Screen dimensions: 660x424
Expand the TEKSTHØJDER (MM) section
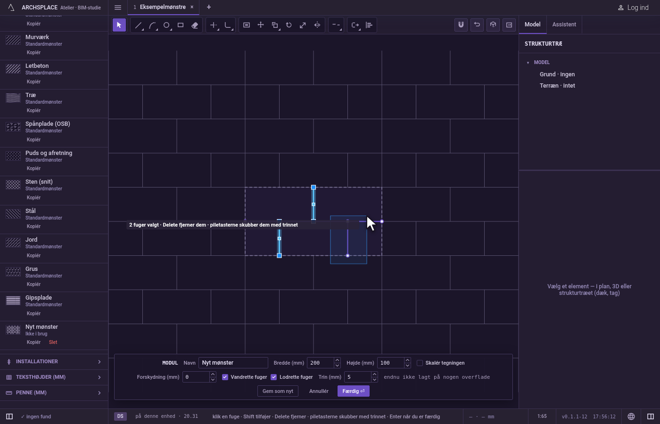(x=54, y=377)
